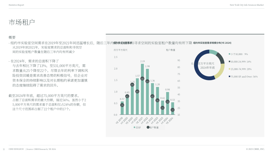The image size is (273, 154).
Task: Select the circle marker labeled 36
Action: tap(157, 100)
